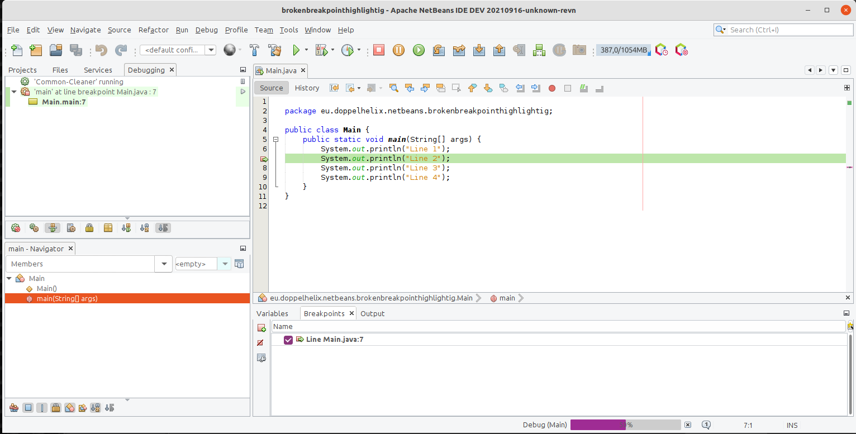
Task: Toggle Sort by Name in Navigator toolbar
Action: tap(96, 408)
